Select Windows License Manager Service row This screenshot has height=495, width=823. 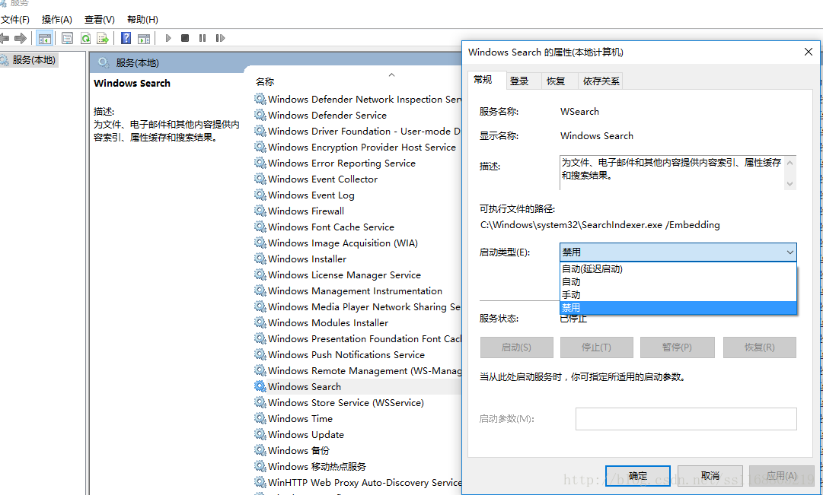(x=344, y=274)
